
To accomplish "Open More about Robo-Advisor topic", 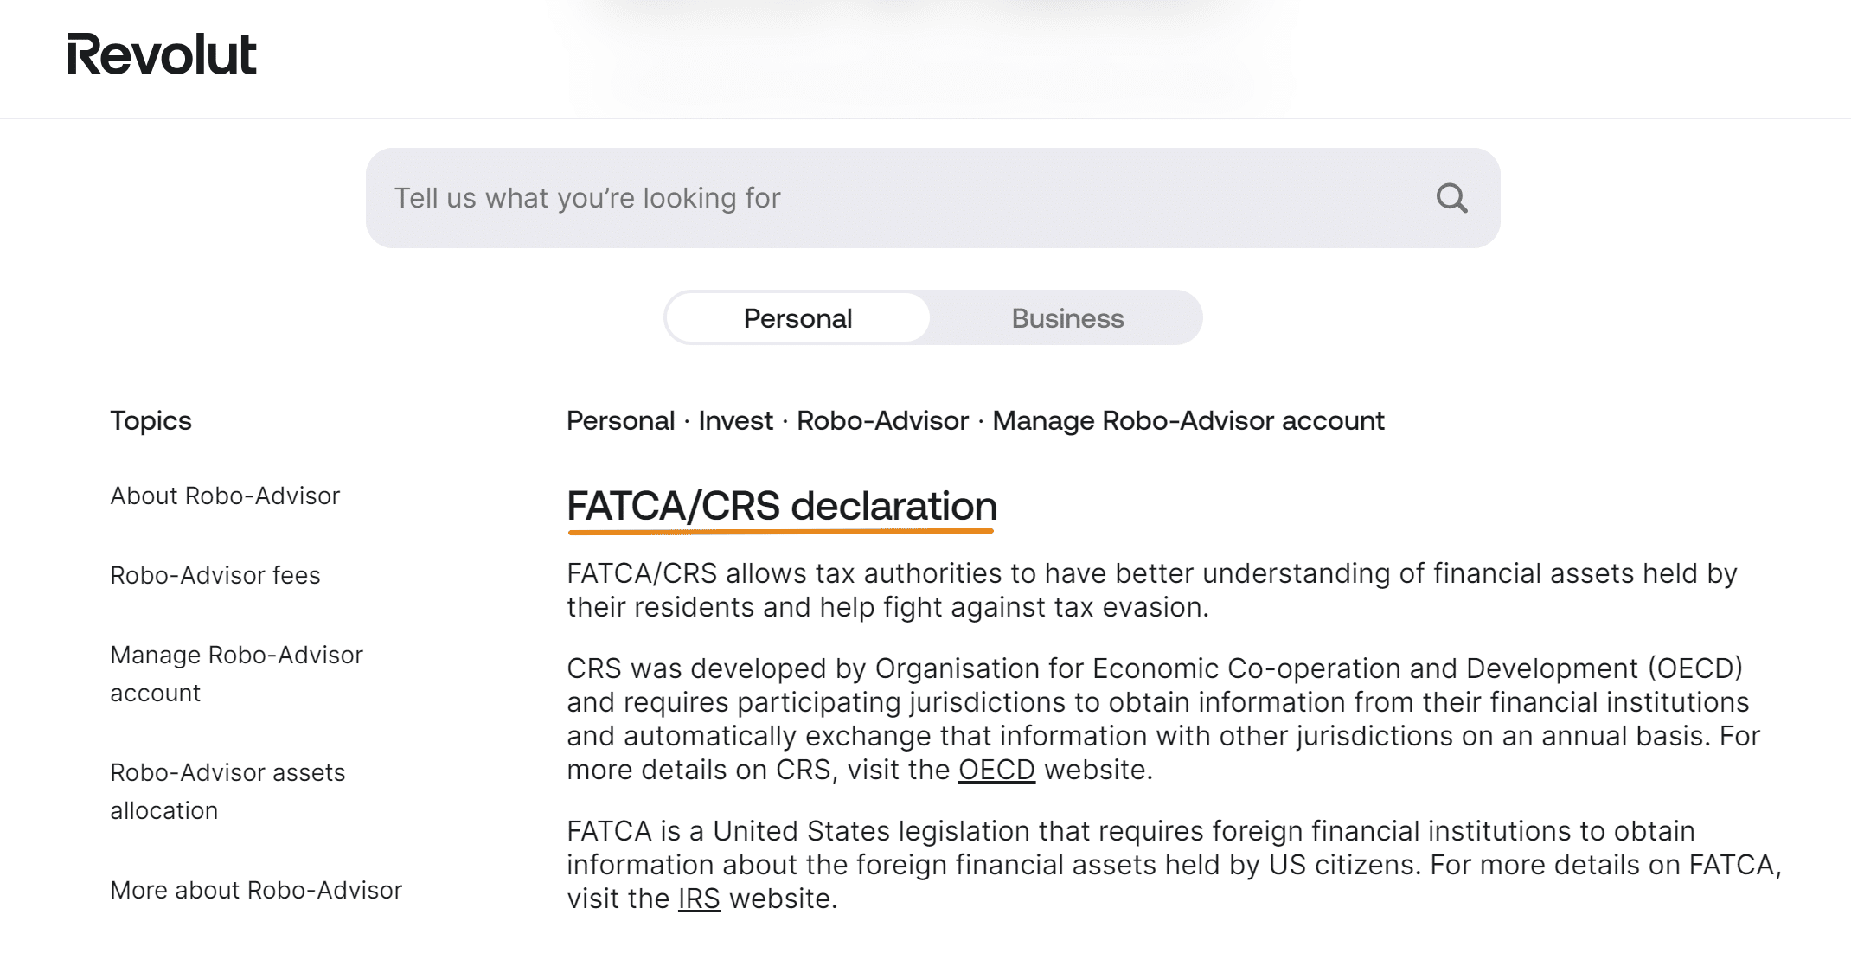I will pos(256,890).
